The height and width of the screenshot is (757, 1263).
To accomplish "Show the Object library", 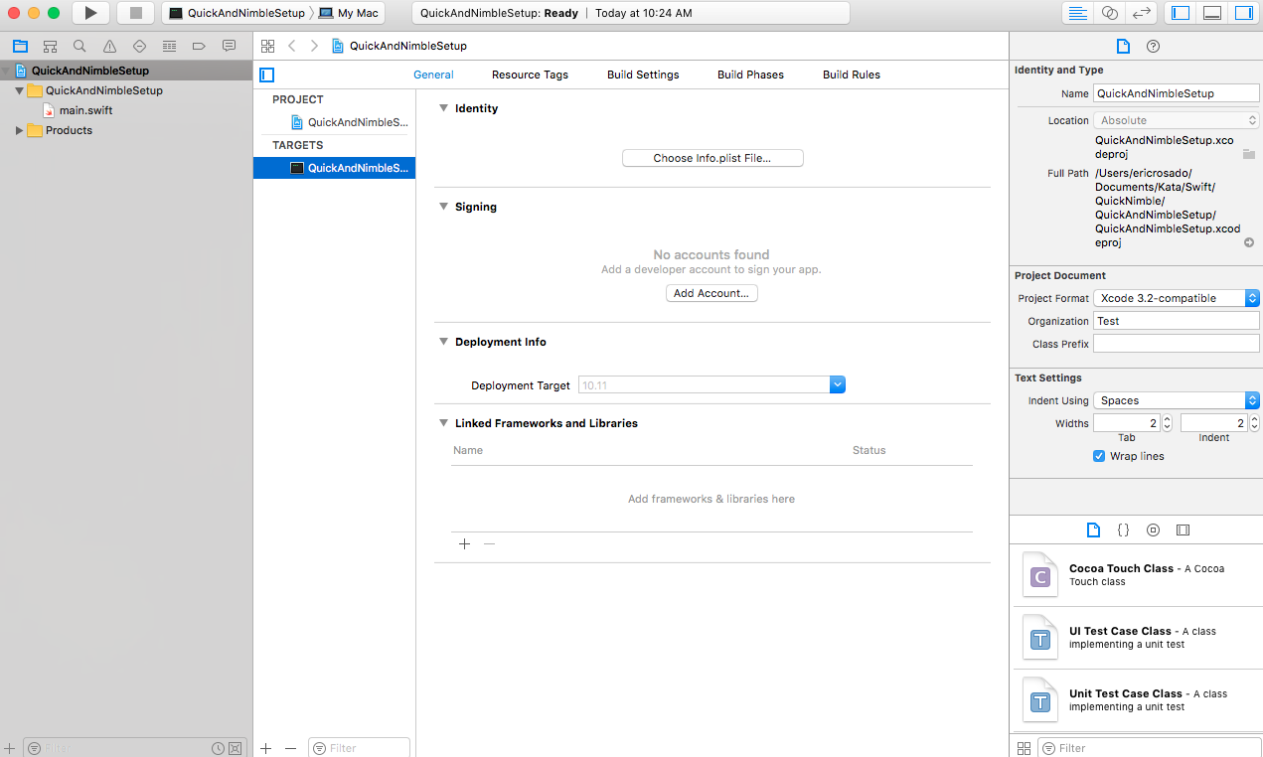I will click(1153, 530).
